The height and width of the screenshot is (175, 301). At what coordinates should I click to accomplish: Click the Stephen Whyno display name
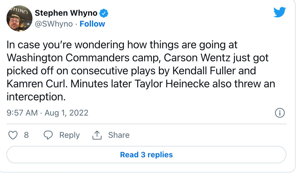(66, 13)
